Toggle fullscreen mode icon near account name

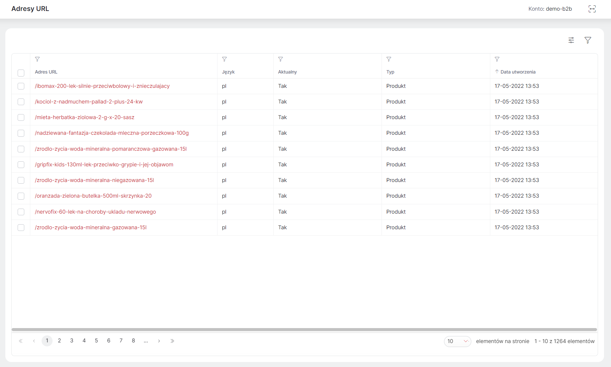click(x=592, y=9)
